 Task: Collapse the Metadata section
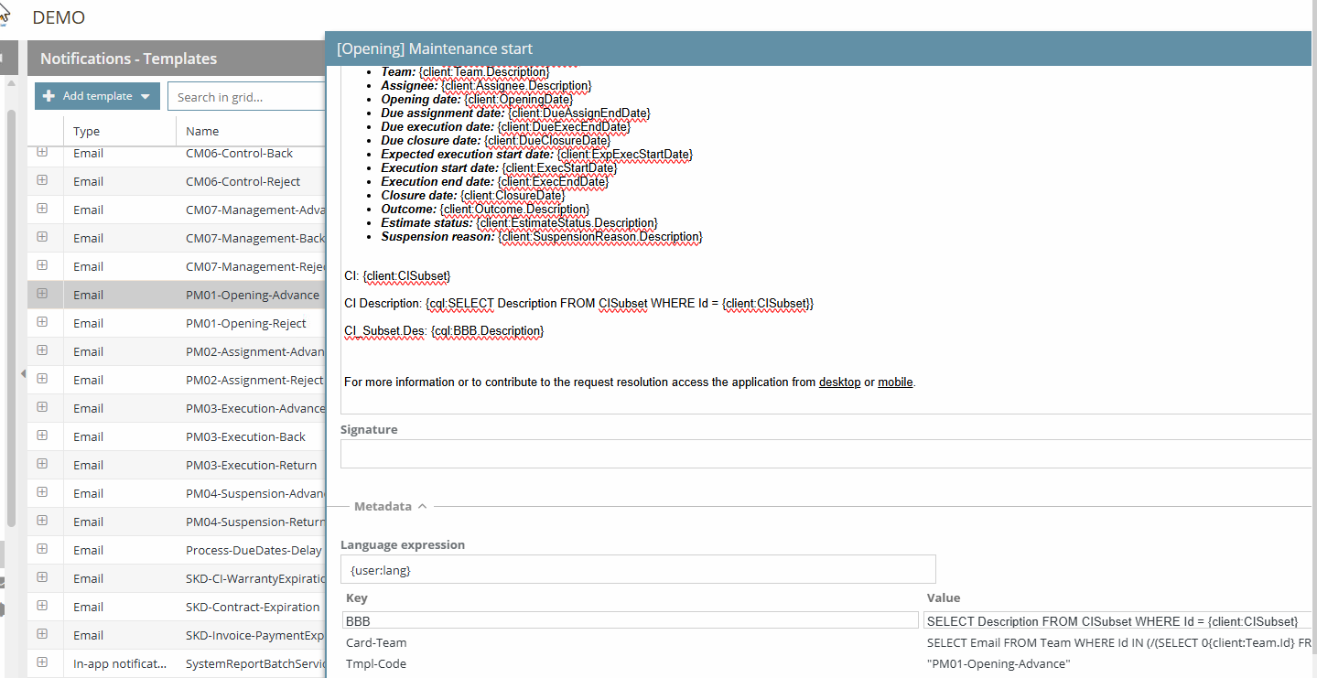tap(390, 506)
